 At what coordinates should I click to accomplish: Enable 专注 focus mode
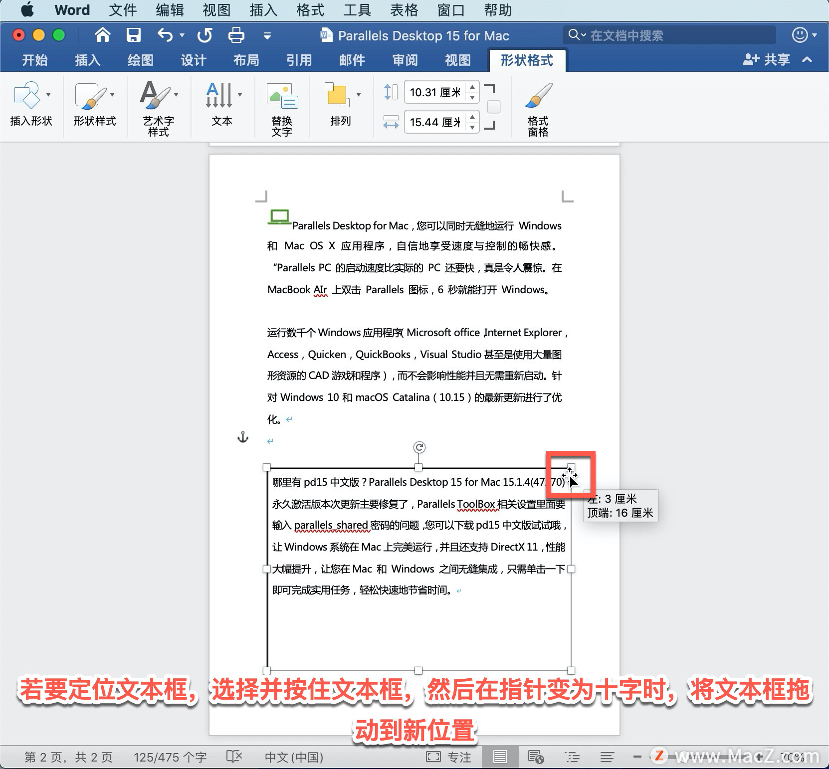pos(449,757)
